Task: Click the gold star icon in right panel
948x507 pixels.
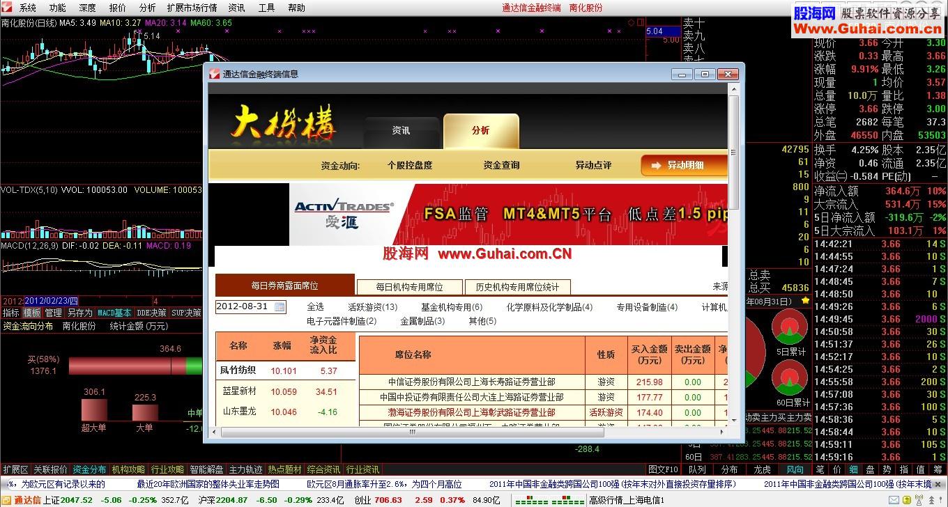Action: [x=806, y=300]
